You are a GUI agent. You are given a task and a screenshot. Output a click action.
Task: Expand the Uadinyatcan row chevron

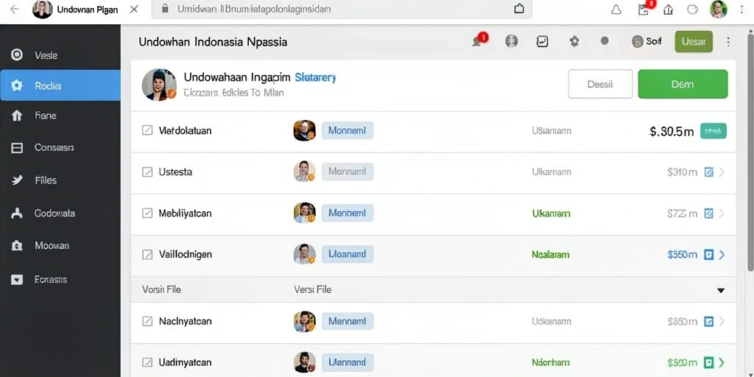(722, 363)
